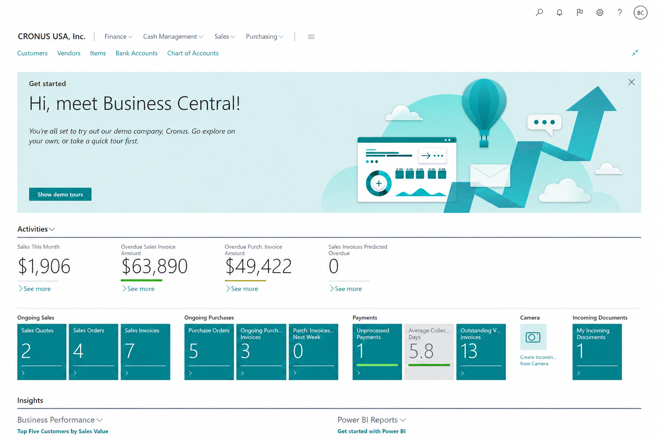The width and height of the screenshot is (659, 439).
Task: Click the $1,906 sales value
Action: click(x=44, y=266)
